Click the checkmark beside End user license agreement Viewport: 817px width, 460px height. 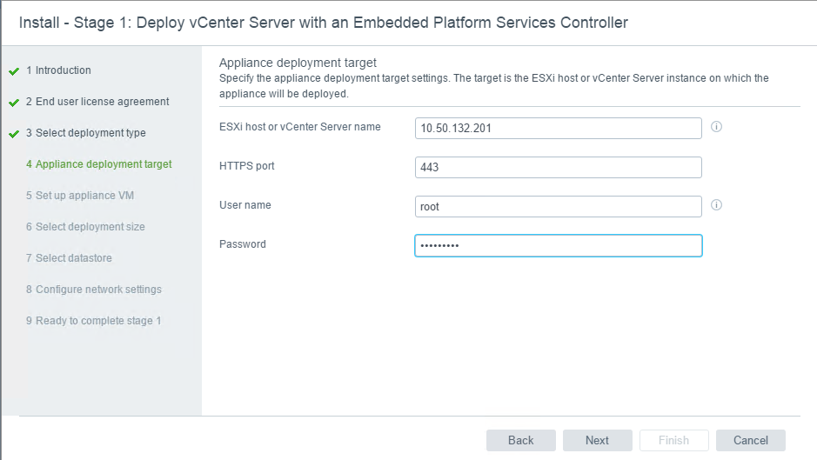click(14, 103)
